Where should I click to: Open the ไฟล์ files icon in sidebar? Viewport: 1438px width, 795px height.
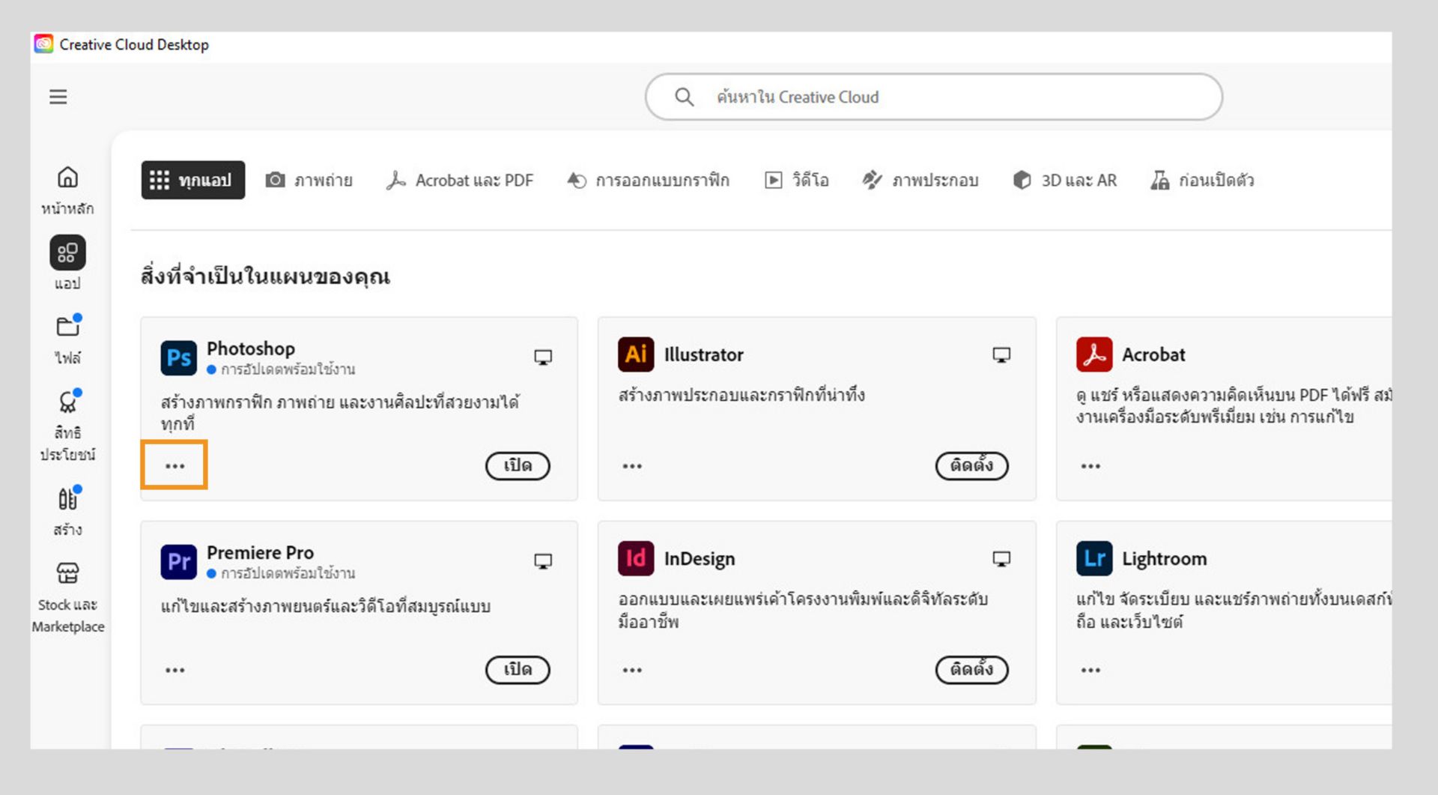67,326
